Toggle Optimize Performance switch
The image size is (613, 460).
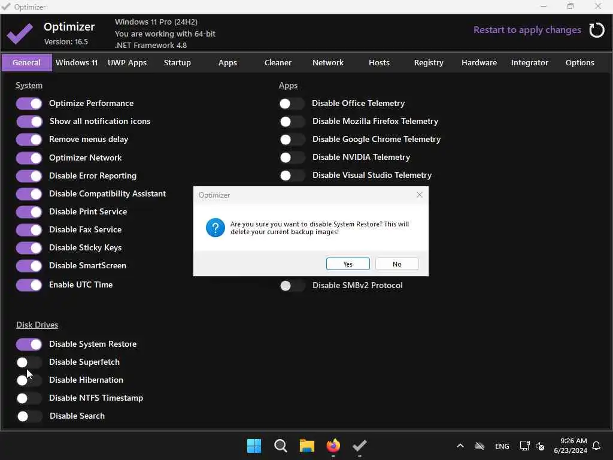coord(29,104)
